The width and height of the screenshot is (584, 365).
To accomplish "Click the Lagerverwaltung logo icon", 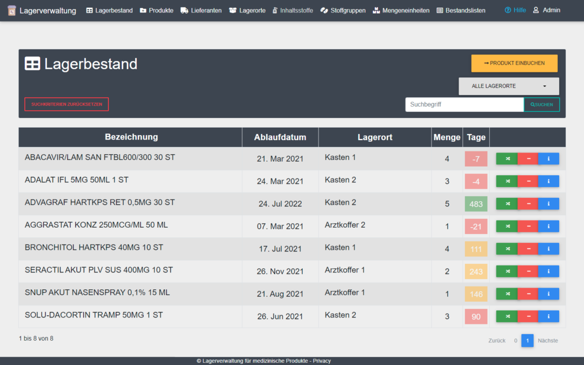I will [12, 10].
